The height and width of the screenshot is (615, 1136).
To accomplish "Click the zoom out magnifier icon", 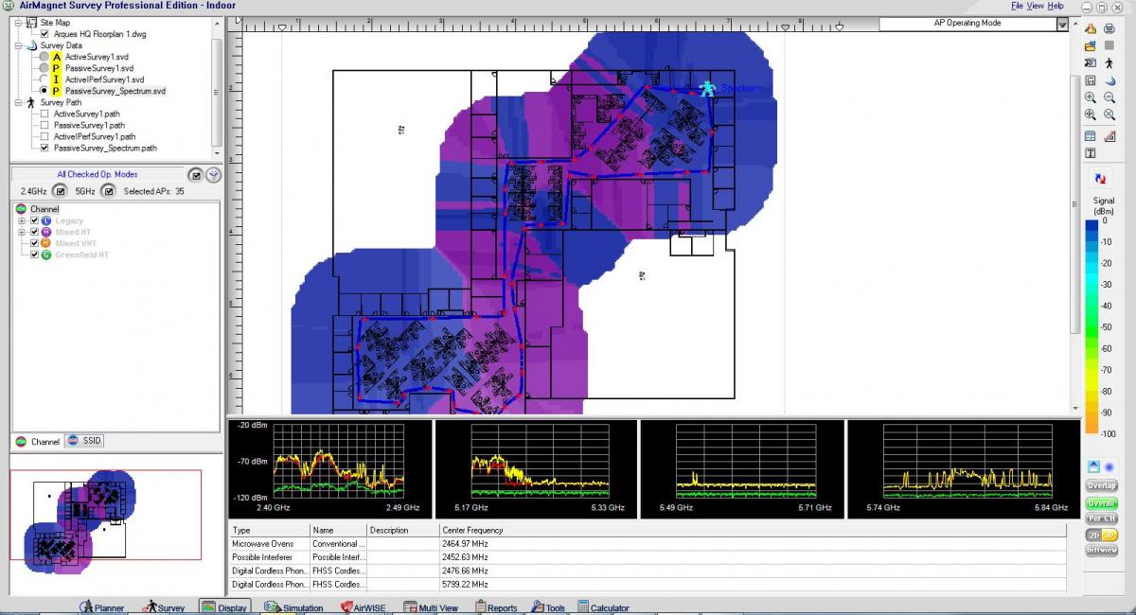I will click(1109, 97).
